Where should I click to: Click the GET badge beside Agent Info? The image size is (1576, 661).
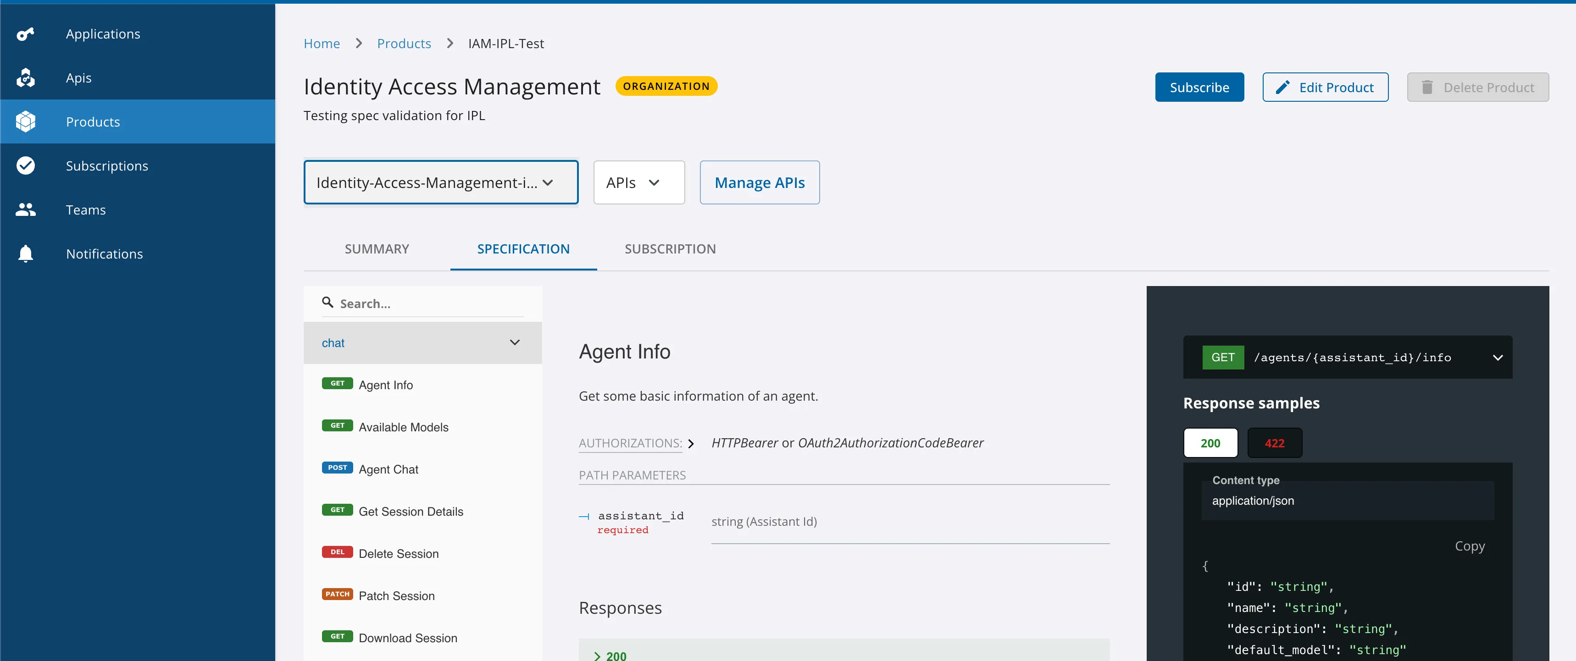(x=337, y=383)
